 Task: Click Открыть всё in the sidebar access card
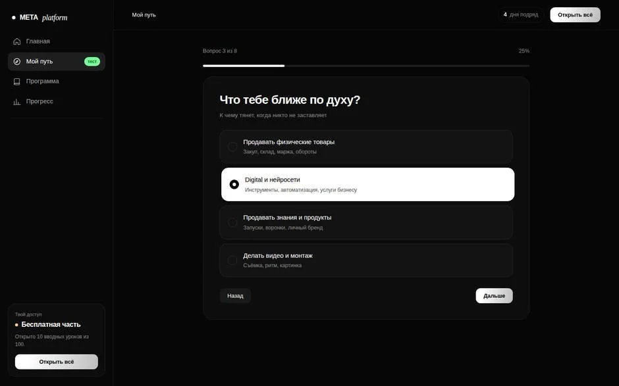pos(57,362)
